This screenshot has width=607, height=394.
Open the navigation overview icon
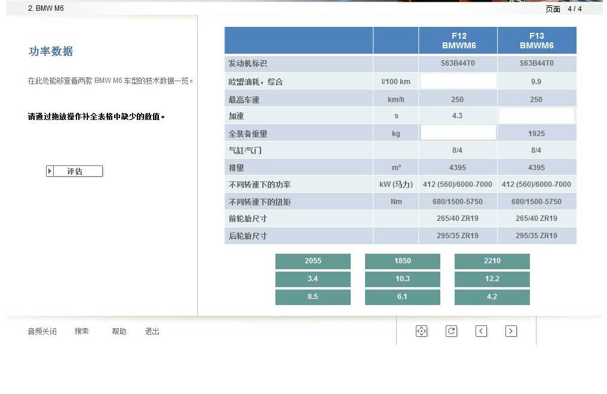click(421, 331)
